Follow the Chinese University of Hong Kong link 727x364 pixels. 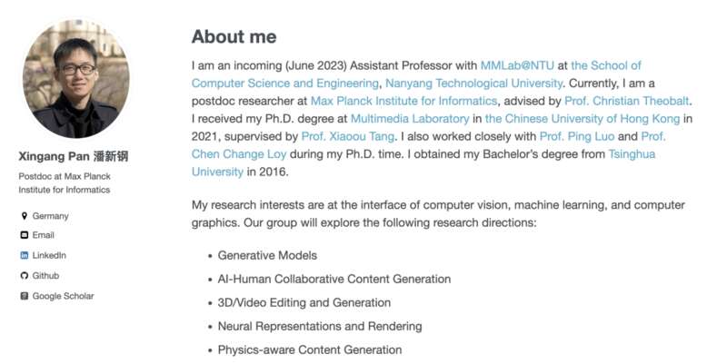coord(583,119)
